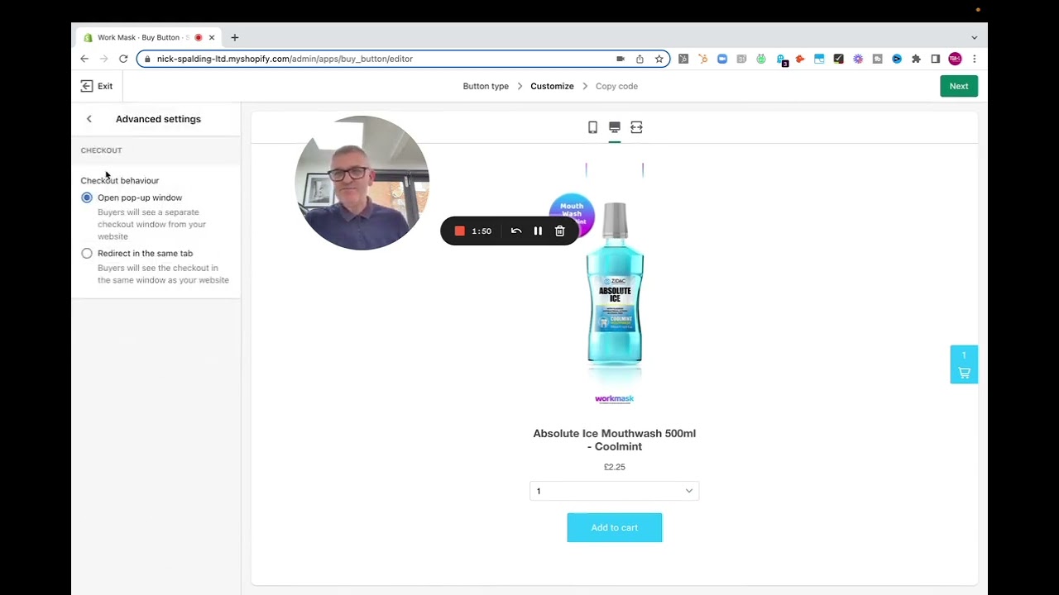This screenshot has width=1059, height=595.
Task: Close the Work Mask Buy Button tab
Action: [x=212, y=37]
